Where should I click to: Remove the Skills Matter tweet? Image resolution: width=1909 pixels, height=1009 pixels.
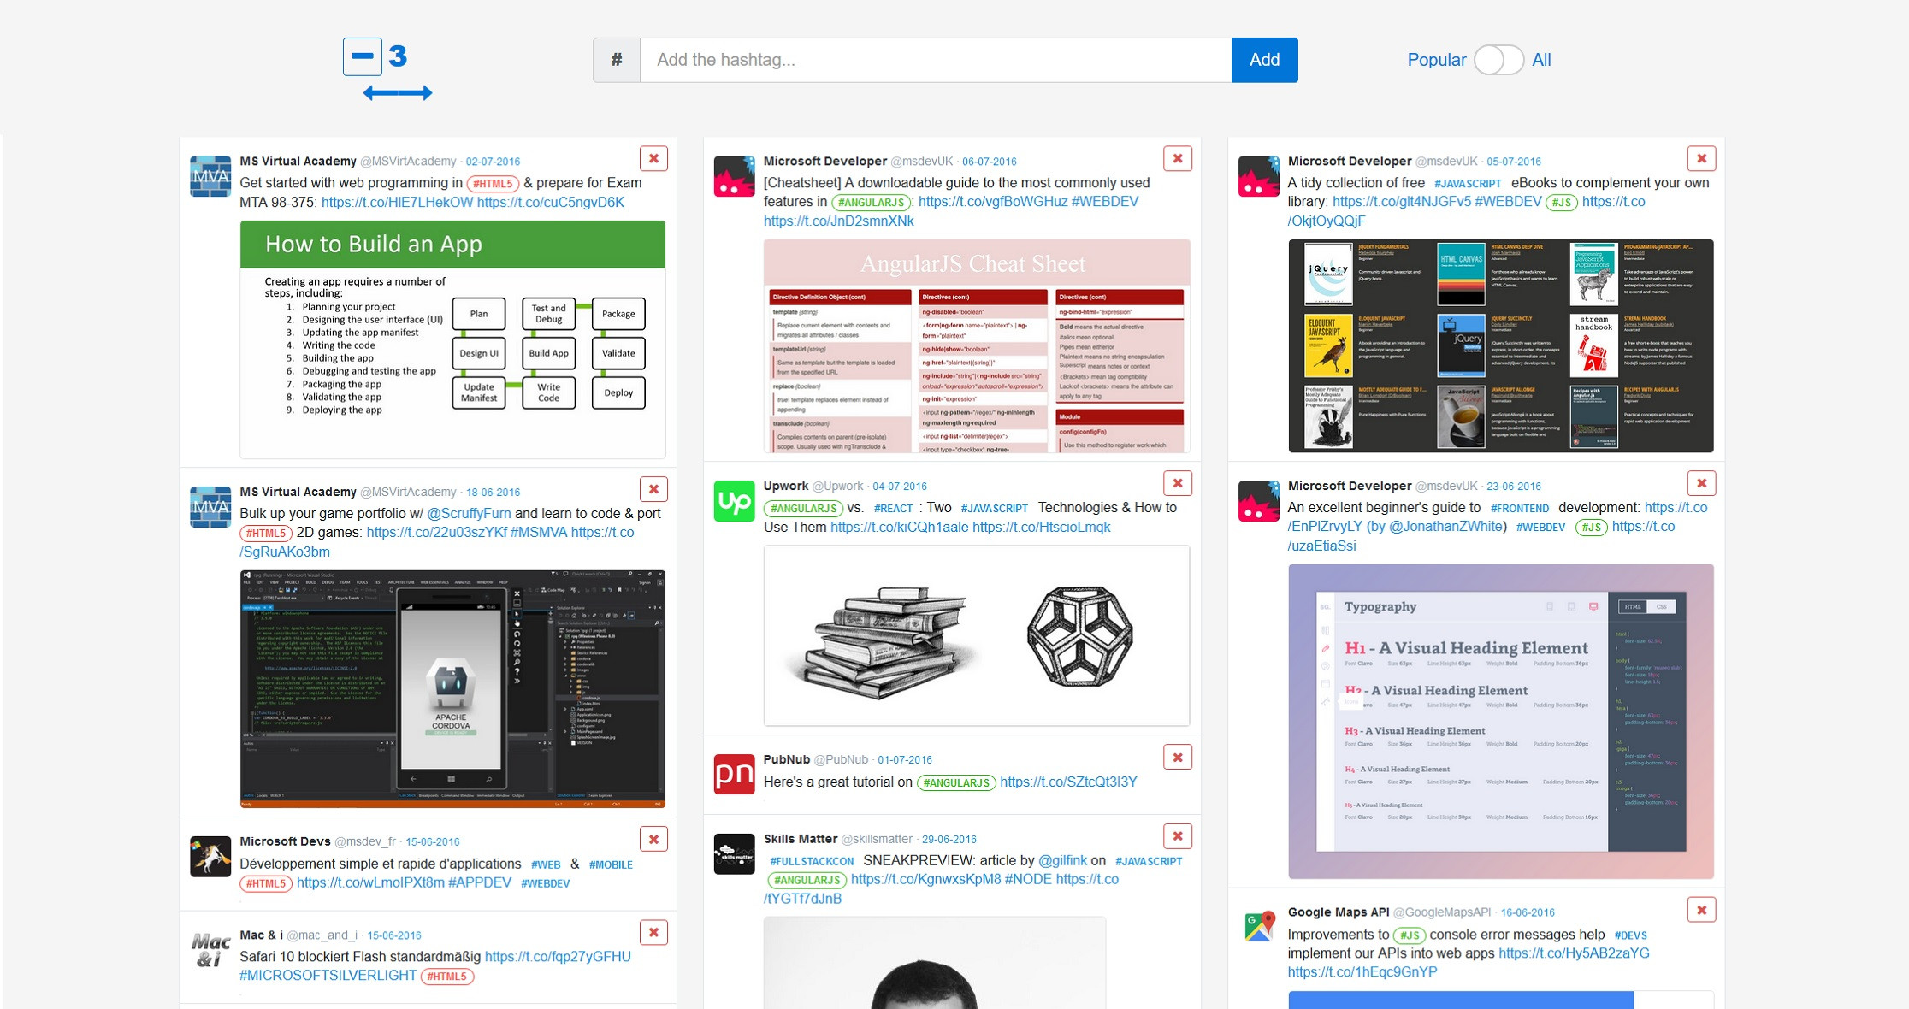coord(1178,836)
